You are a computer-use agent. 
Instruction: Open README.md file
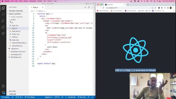click(x=17, y=57)
